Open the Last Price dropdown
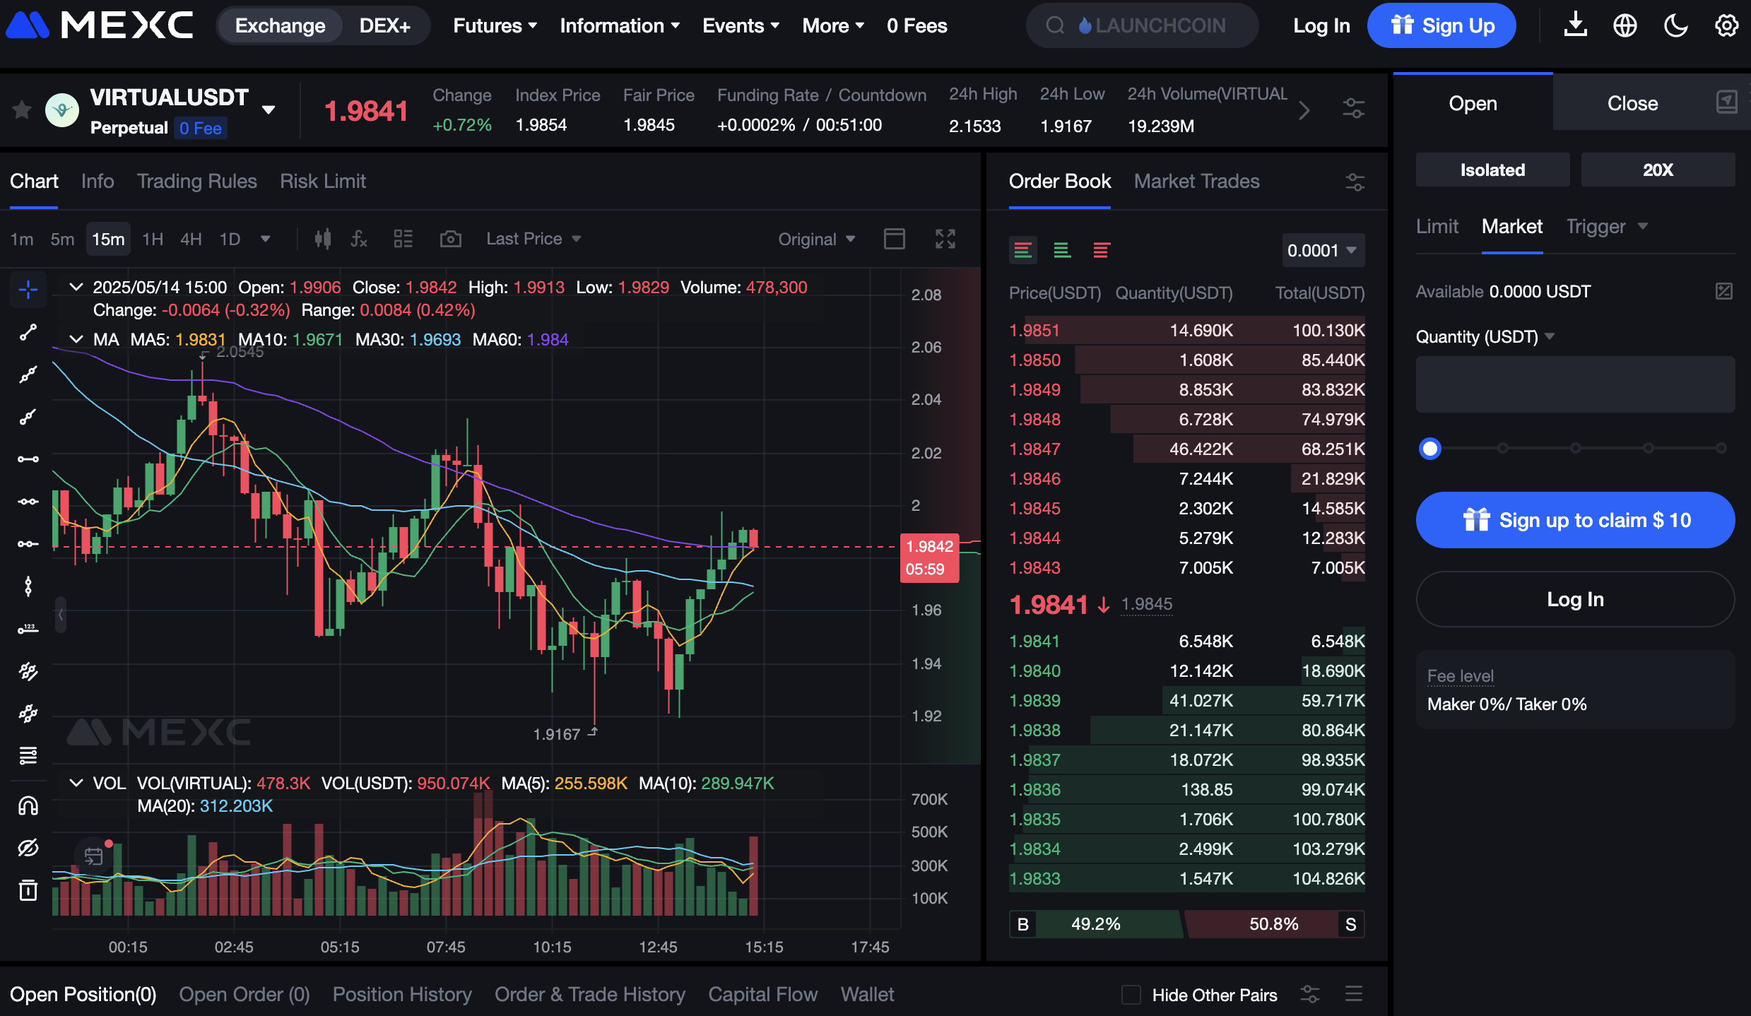1751x1016 pixels. click(x=533, y=239)
